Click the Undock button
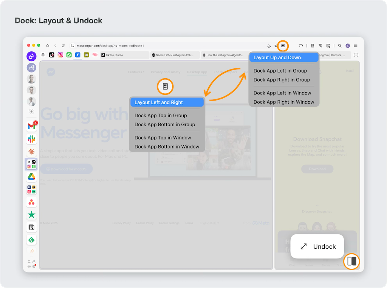This screenshot has height=288, width=387. pos(317,246)
